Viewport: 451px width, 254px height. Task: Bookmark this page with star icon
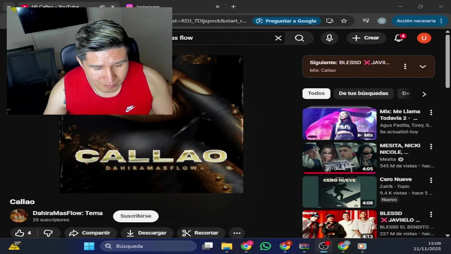pos(344,21)
